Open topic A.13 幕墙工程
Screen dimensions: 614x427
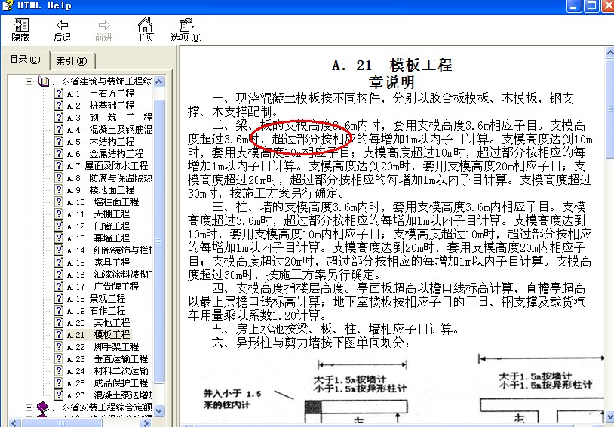(x=98, y=238)
